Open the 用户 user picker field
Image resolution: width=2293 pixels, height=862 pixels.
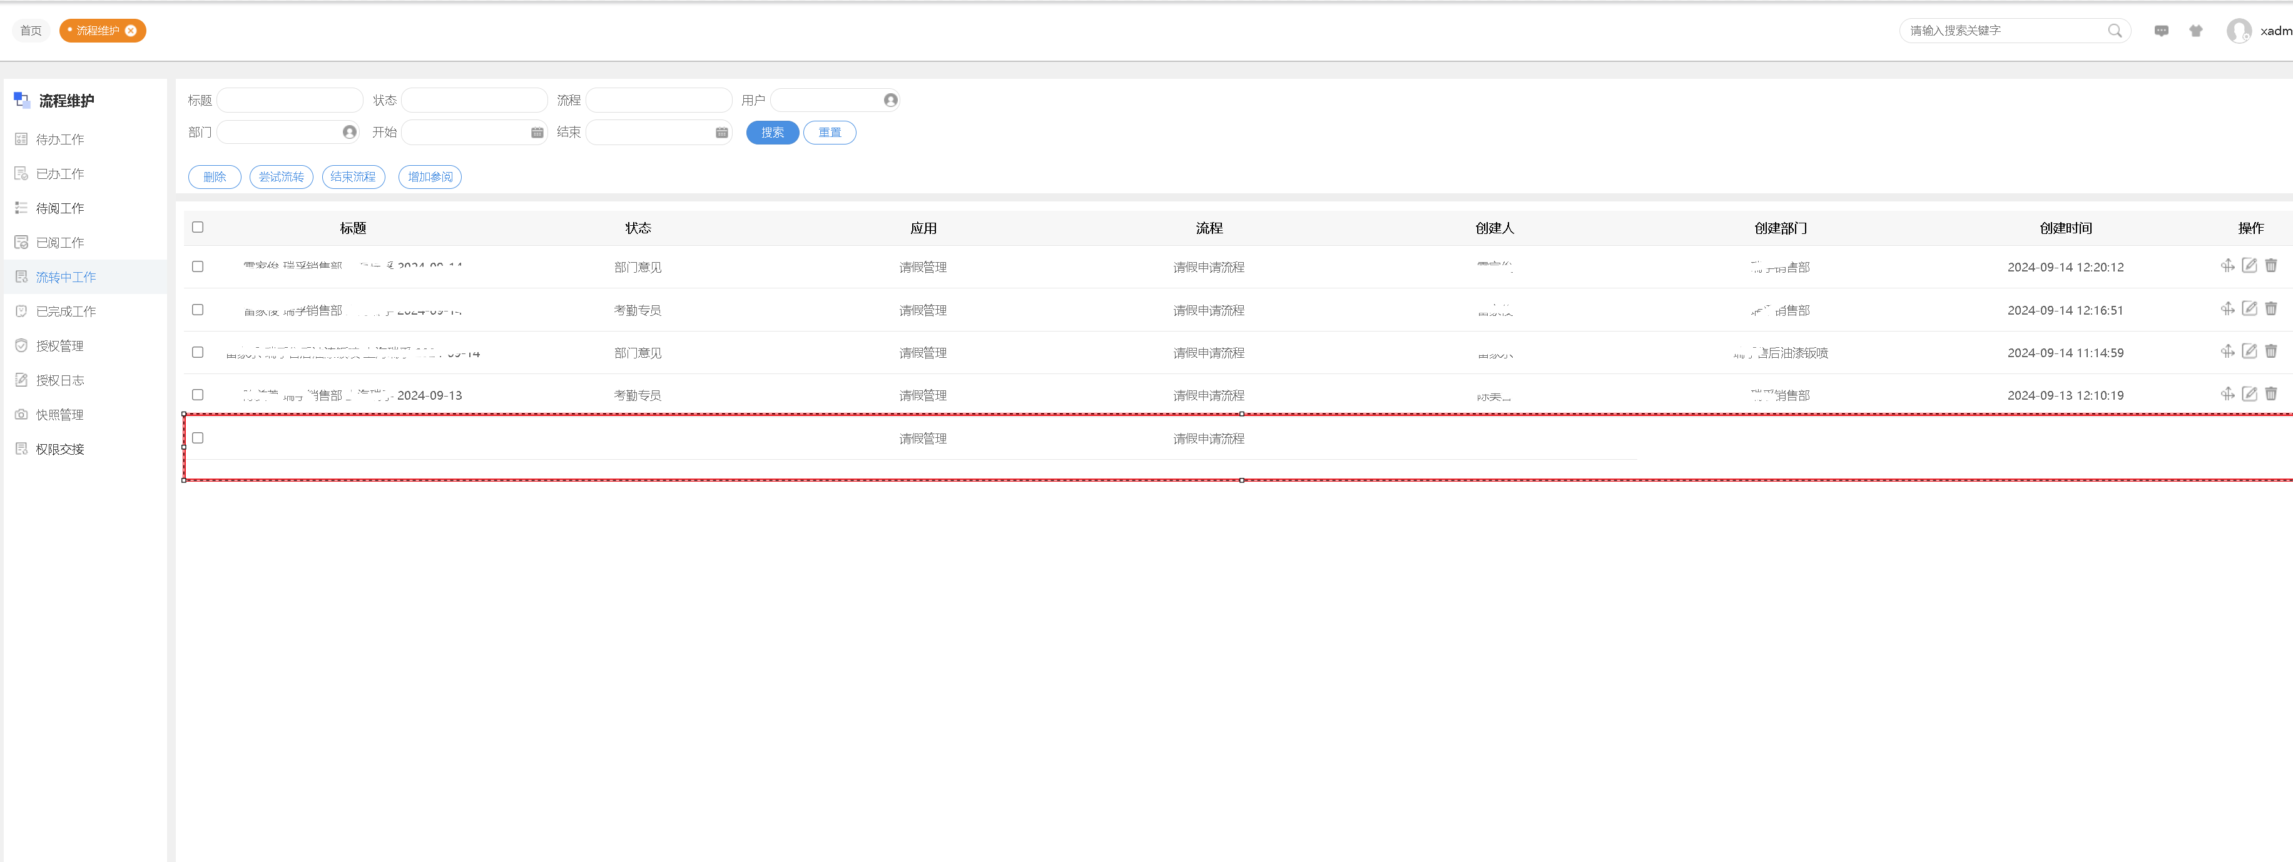point(834,101)
